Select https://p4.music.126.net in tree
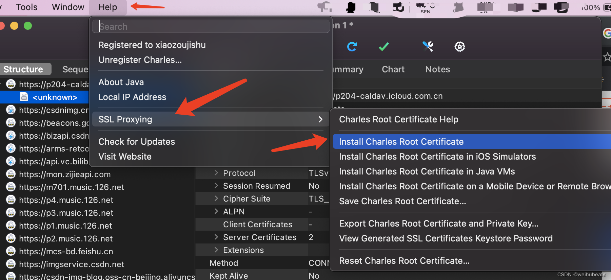 (x=66, y=200)
